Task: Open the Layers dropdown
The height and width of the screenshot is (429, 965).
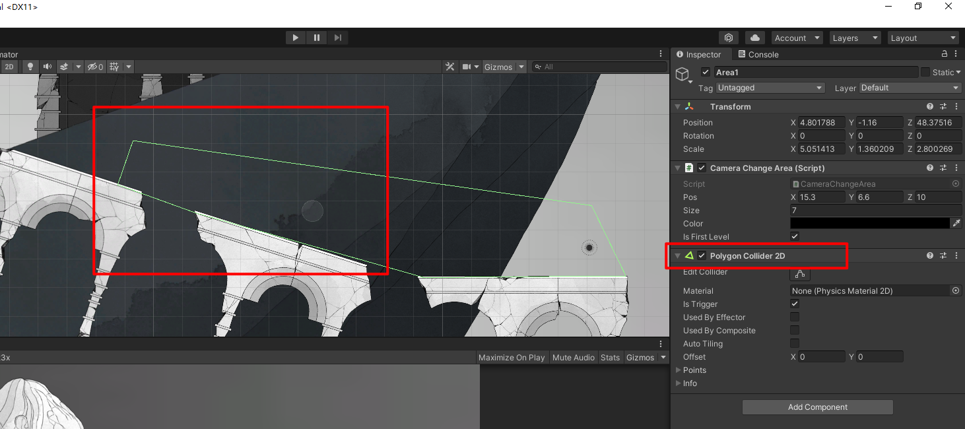Action: 855,38
